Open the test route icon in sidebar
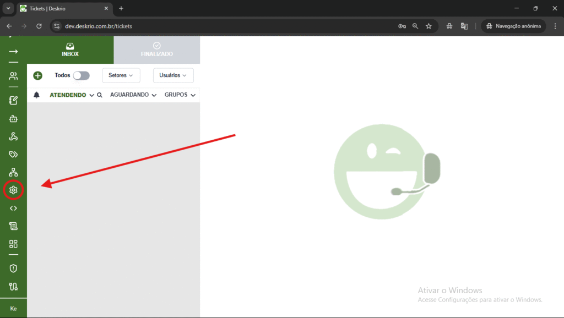The height and width of the screenshot is (318, 564). (x=13, y=287)
